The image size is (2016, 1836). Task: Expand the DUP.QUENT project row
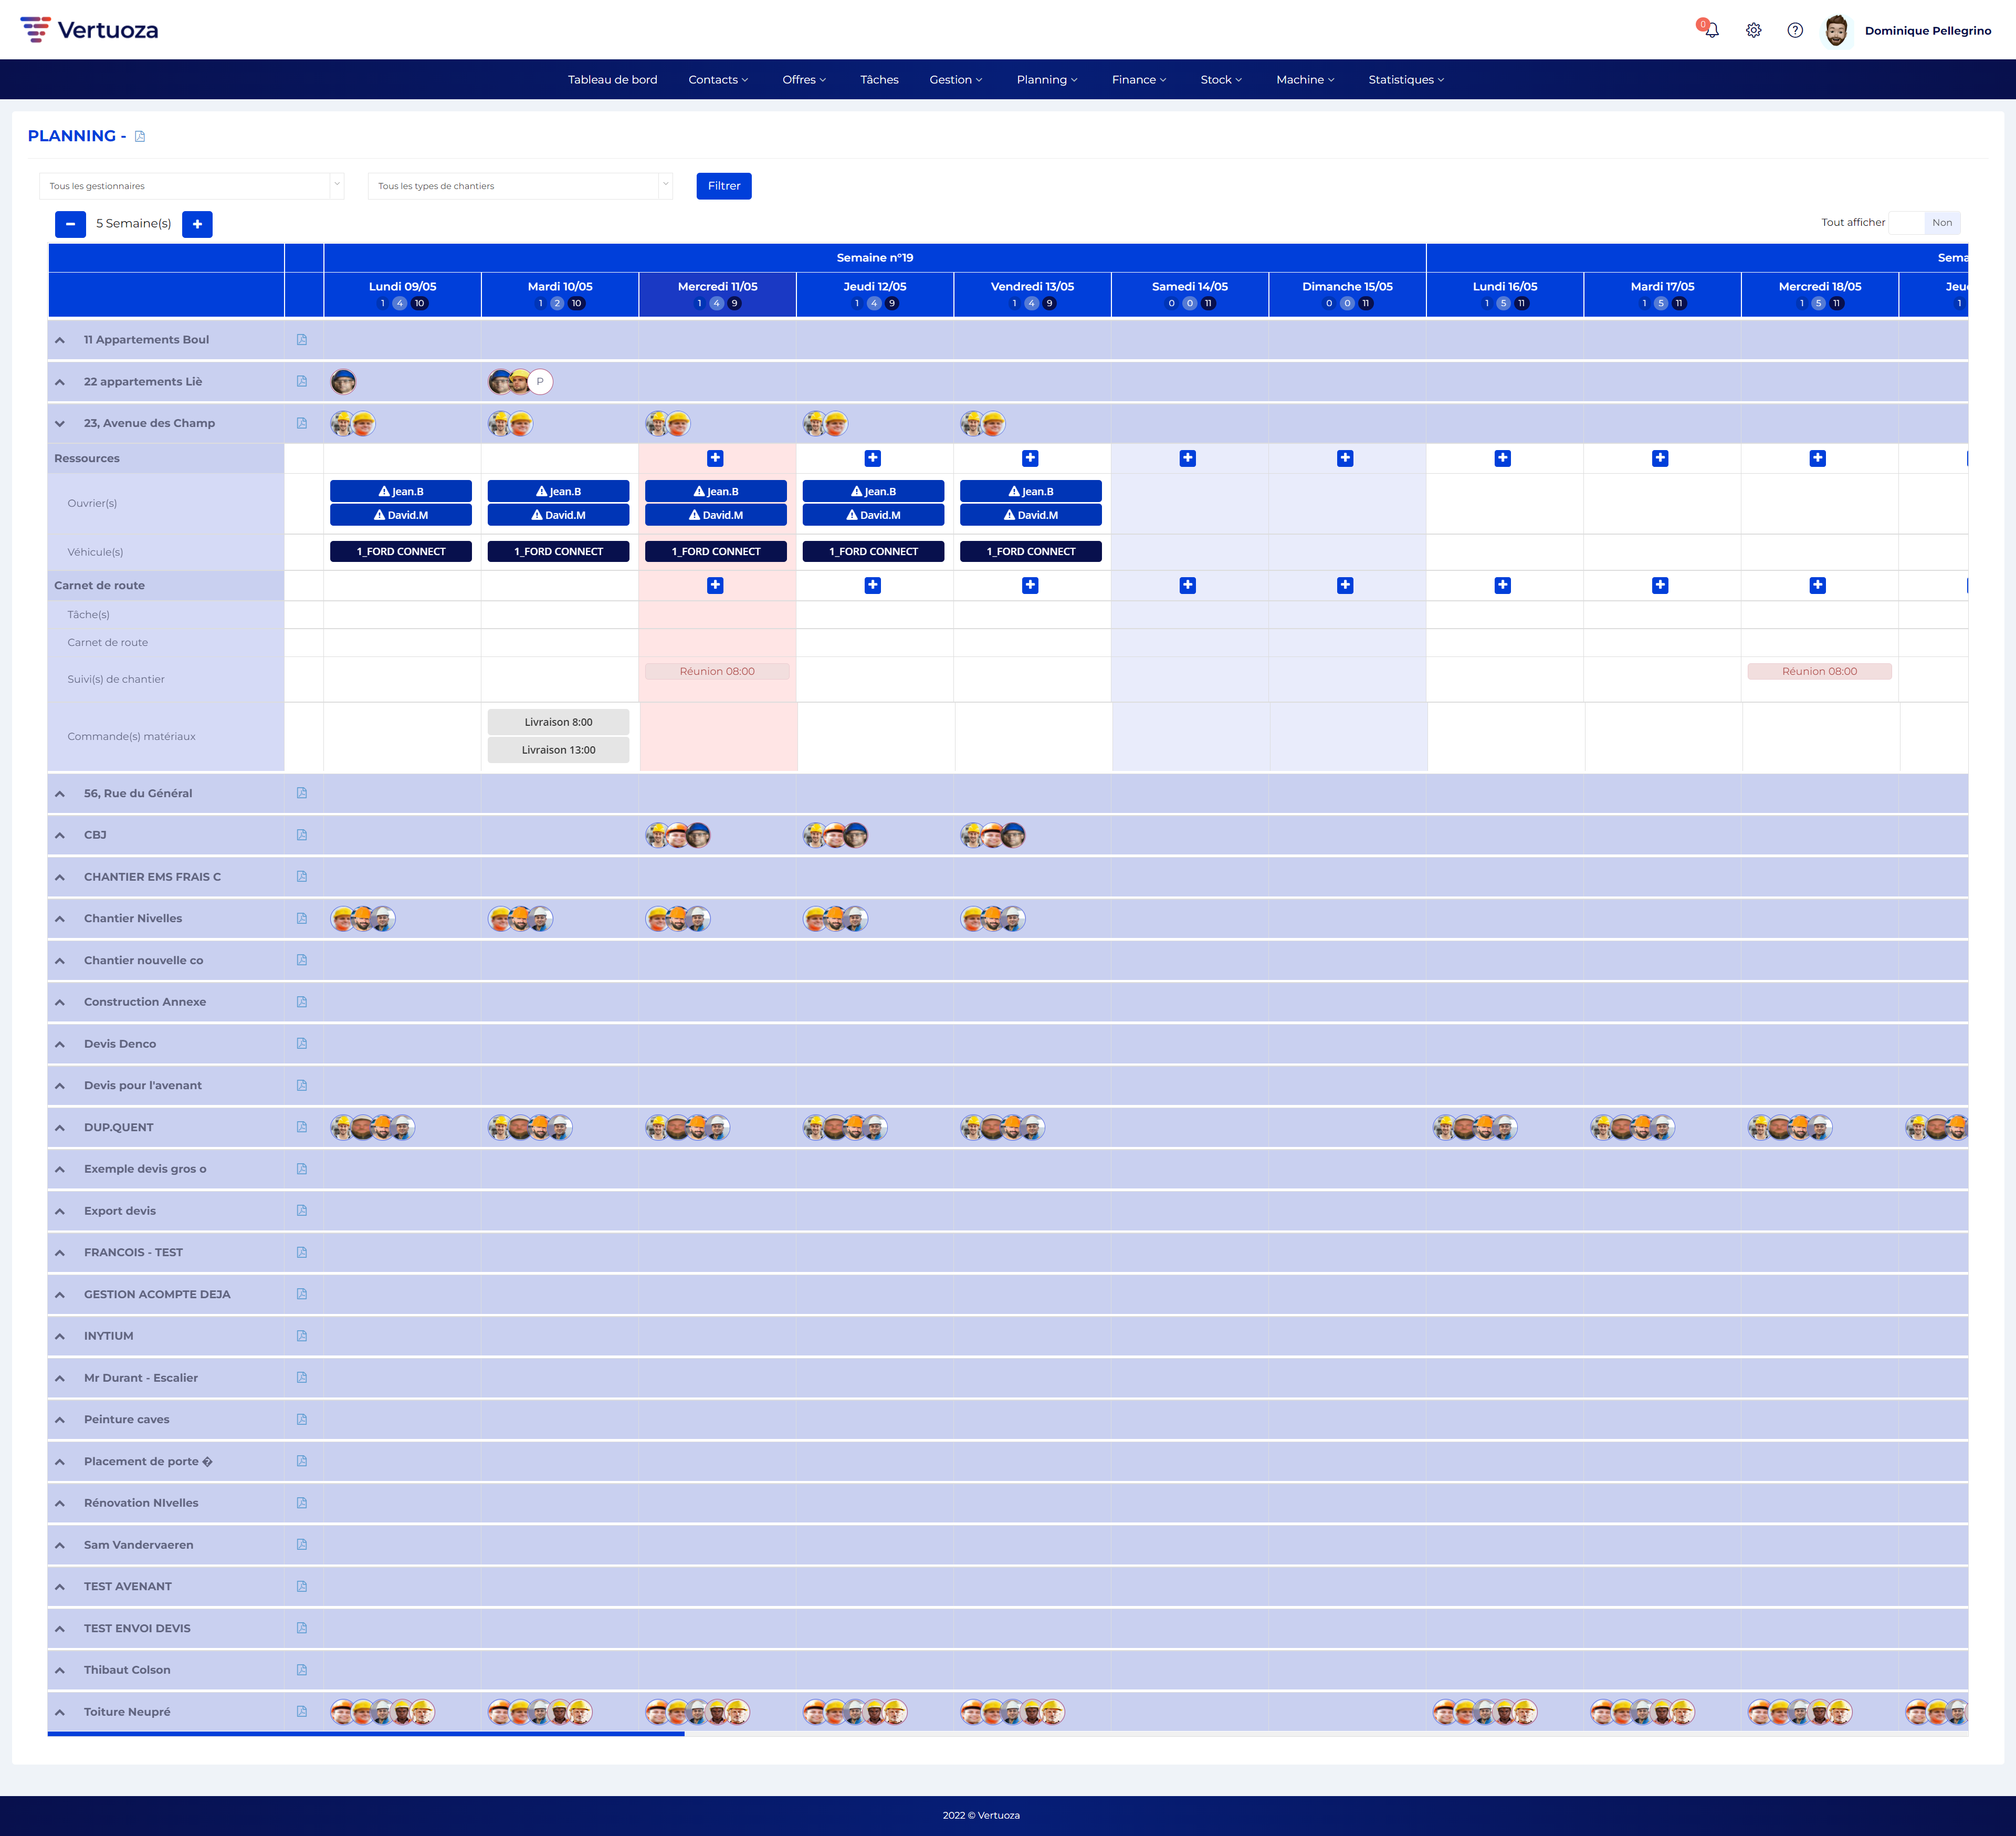60,1128
